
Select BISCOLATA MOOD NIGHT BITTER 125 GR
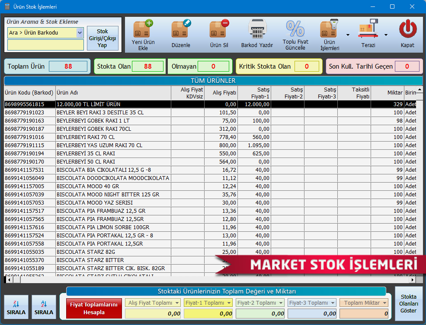210,194
